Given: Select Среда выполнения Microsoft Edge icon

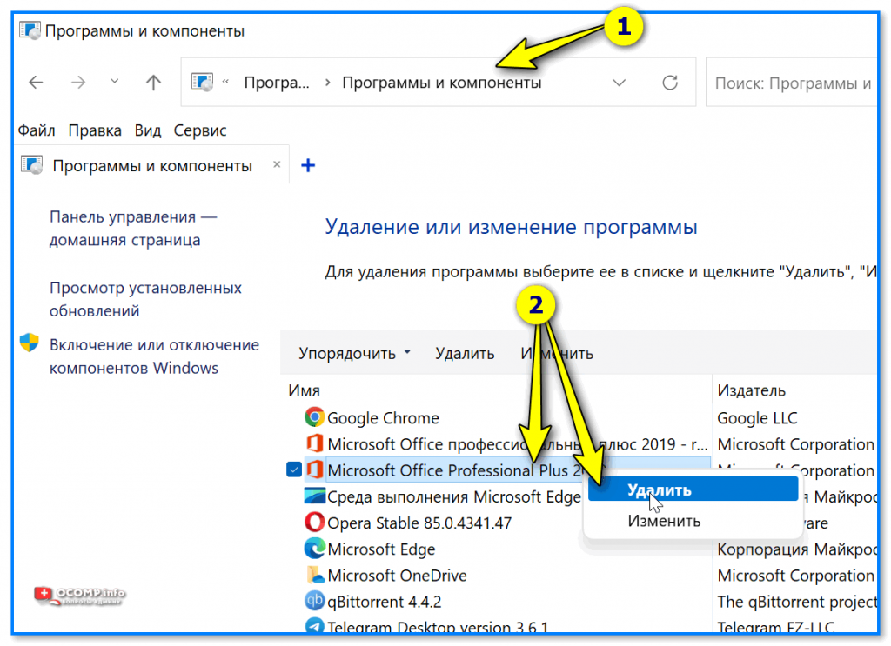Looking at the screenshot, I should click(x=314, y=496).
